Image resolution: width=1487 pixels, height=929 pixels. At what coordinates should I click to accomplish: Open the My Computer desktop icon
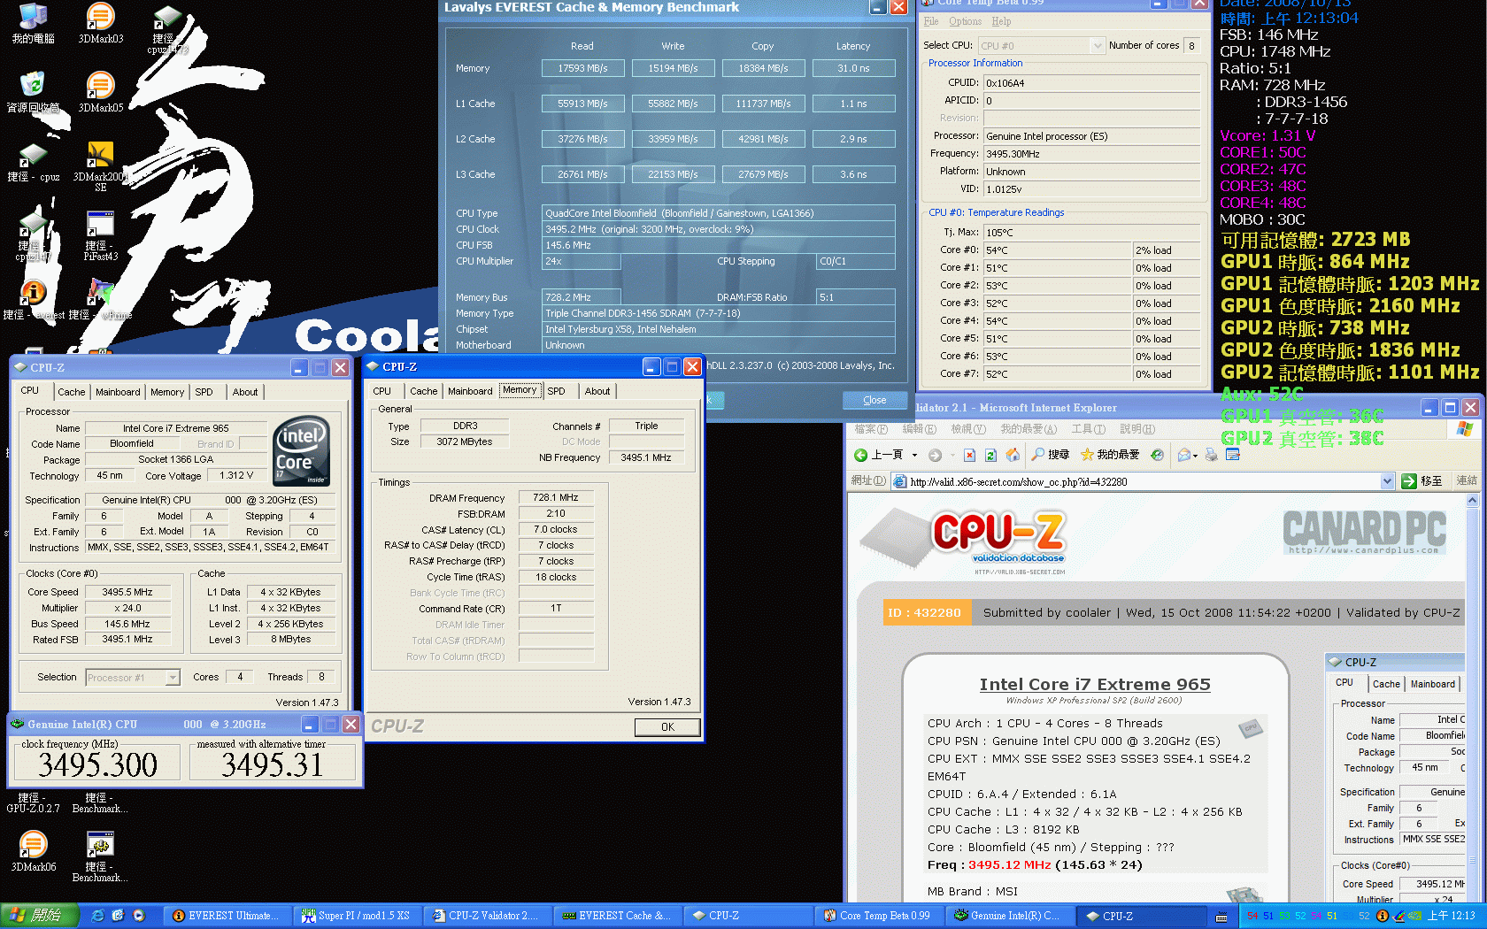tap(33, 23)
